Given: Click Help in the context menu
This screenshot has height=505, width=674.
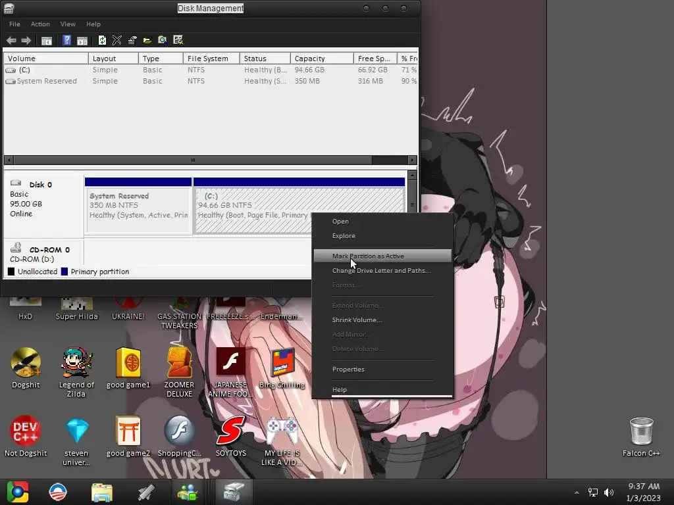Looking at the screenshot, I should [382, 389].
